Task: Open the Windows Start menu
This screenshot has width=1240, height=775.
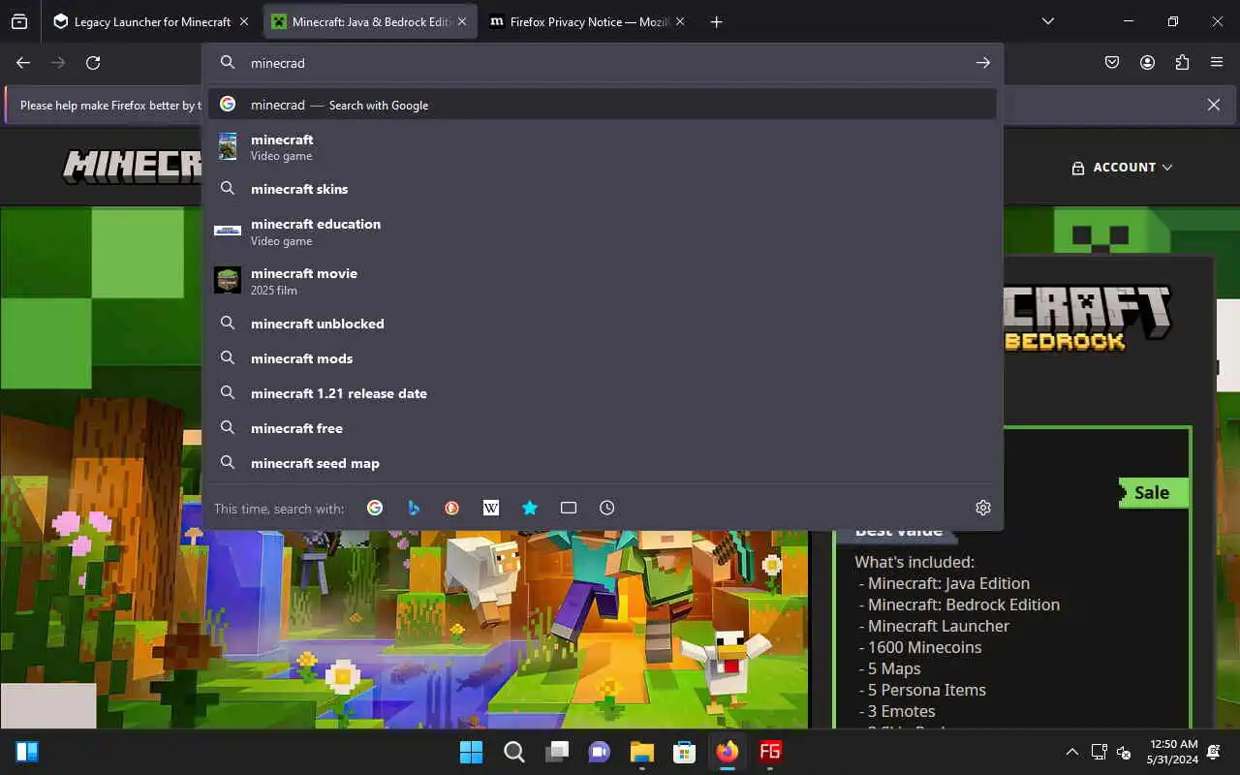Action: coord(471,752)
